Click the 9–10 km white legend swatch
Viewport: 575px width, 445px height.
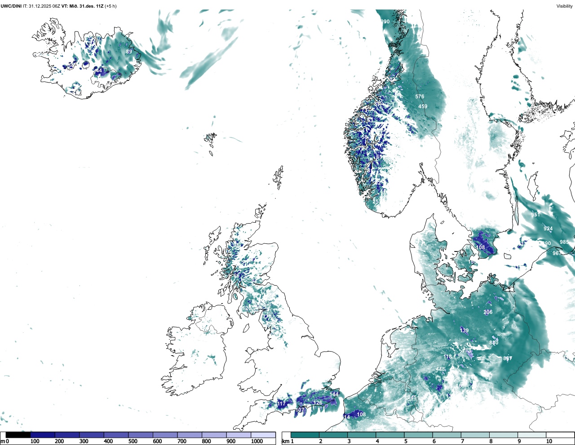(532, 435)
